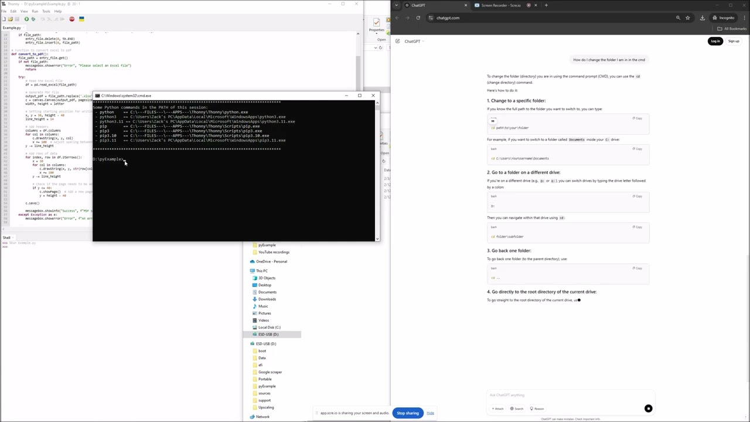Open a new browser tab with plus icon
Image resolution: width=750 pixels, height=422 pixels.
[x=546, y=5]
